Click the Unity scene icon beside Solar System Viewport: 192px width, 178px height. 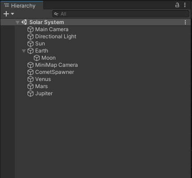24,22
